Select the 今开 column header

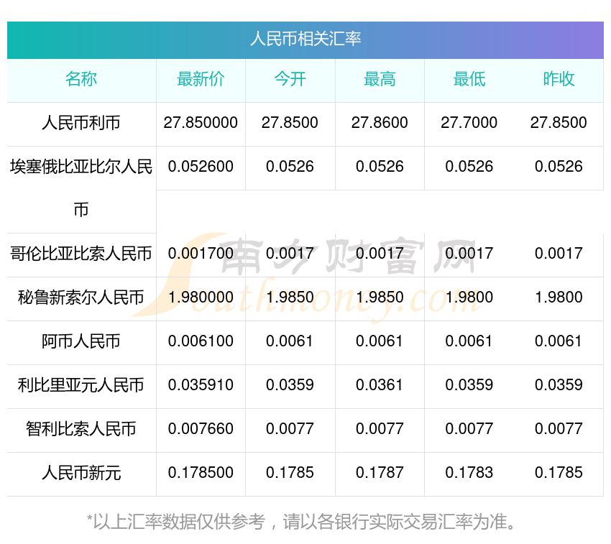(290, 79)
